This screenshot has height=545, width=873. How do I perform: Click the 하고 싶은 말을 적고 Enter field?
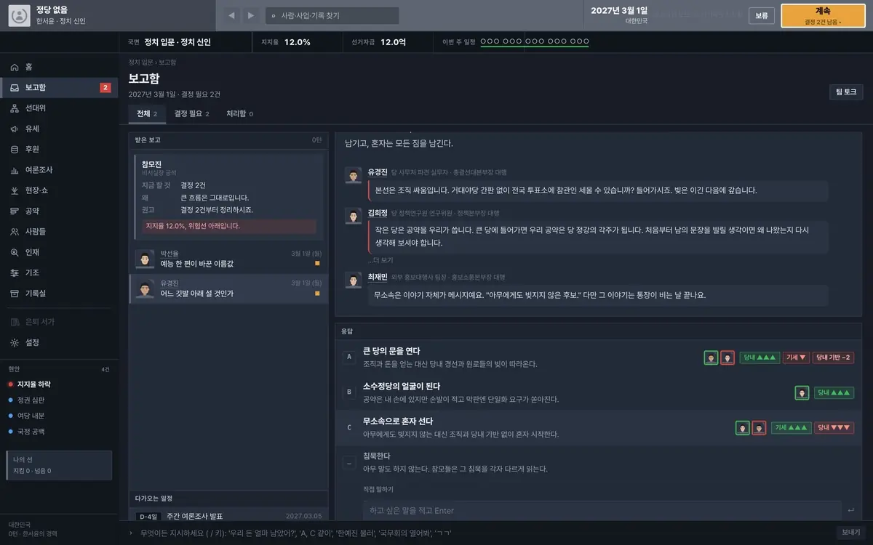pos(602,510)
